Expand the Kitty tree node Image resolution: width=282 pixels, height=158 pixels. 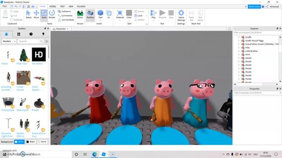[239, 48]
